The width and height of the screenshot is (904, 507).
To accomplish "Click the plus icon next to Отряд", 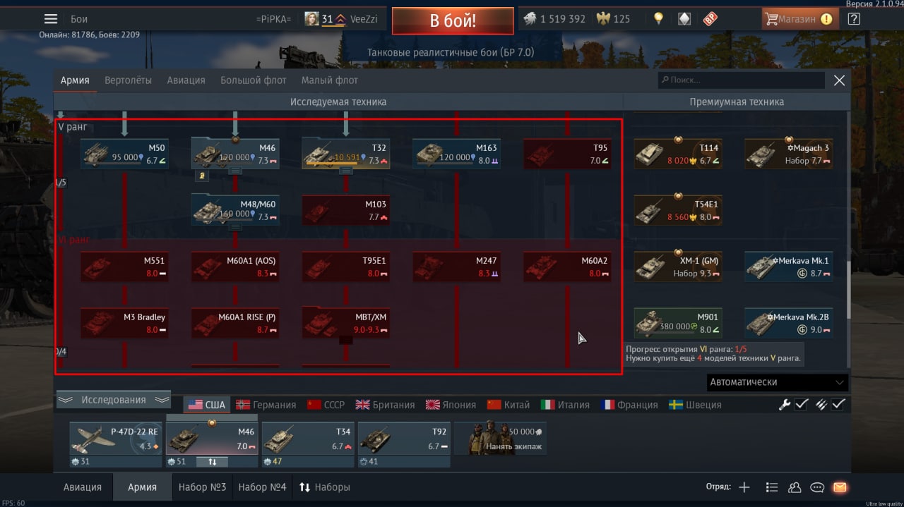I will tap(744, 487).
